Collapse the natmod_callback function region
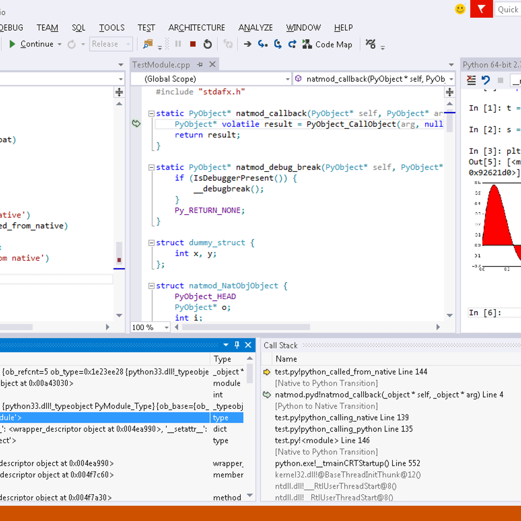 point(151,113)
